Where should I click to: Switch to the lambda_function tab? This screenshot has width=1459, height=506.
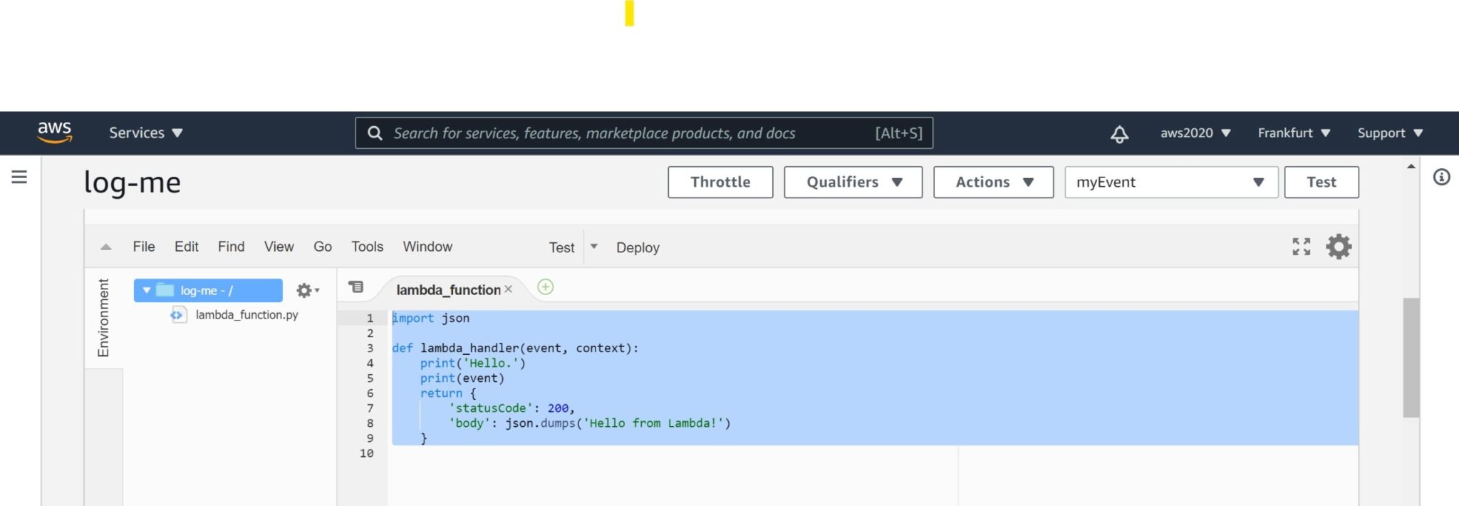pyautogui.click(x=448, y=289)
